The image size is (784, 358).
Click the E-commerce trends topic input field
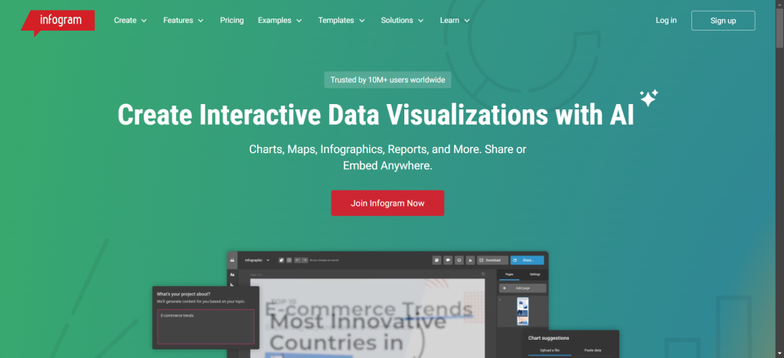[x=205, y=327]
